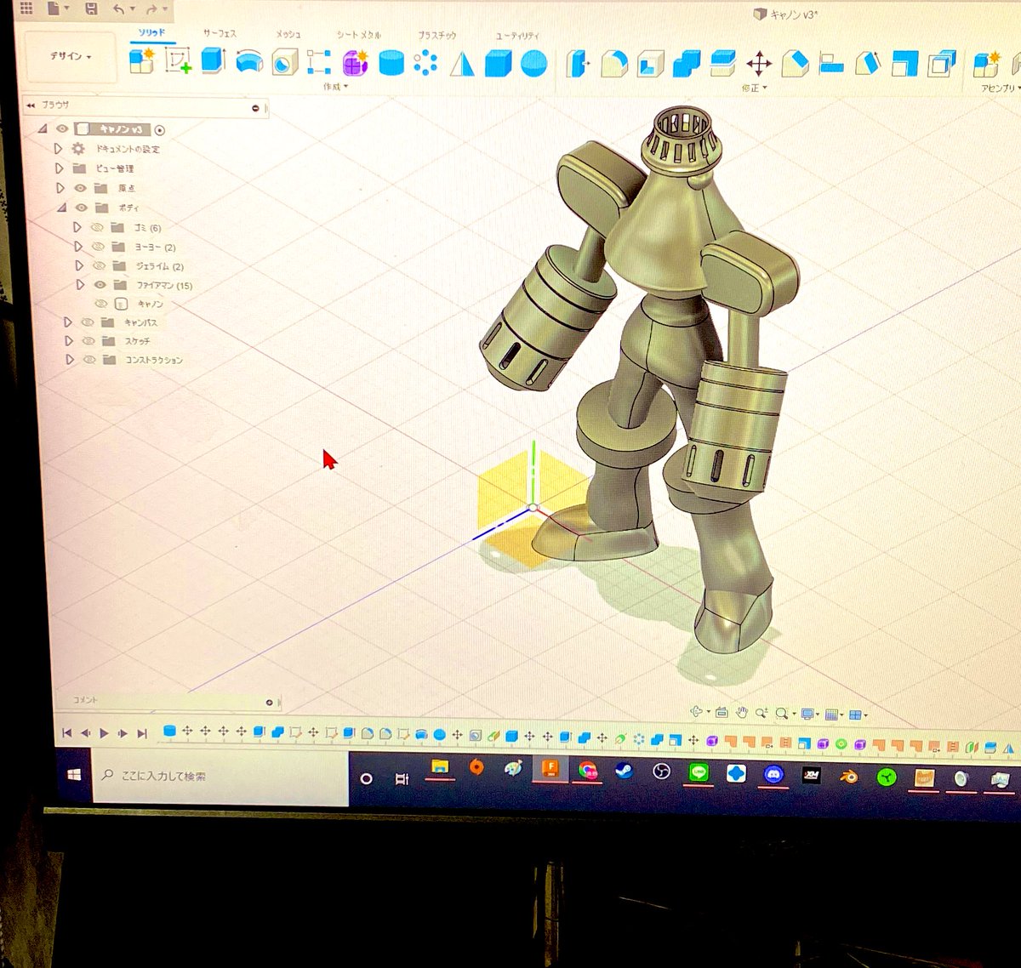
Task: Switch to the プラスチック tab
Action: tap(437, 36)
